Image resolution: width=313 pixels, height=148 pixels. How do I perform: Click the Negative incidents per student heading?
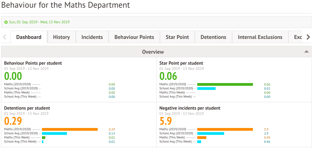point(190,108)
